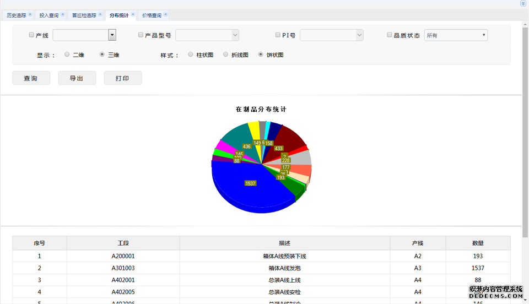
Task: Close the 首巡检追踪 tab
Action: pyautogui.click(x=100, y=15)
